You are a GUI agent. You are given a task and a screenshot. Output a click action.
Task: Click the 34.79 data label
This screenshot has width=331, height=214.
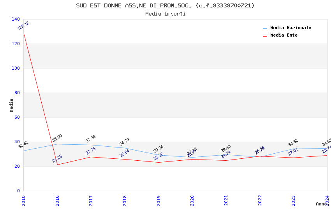tap(124, 142)
